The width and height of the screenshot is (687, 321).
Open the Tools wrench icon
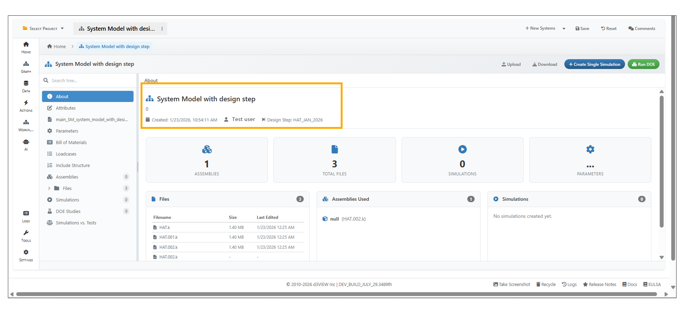pyautogui.click(x=26, y=236)
